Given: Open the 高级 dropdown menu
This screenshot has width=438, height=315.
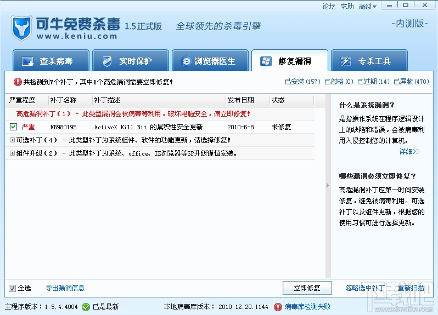Looking at the screenshot, I should 368,6.
